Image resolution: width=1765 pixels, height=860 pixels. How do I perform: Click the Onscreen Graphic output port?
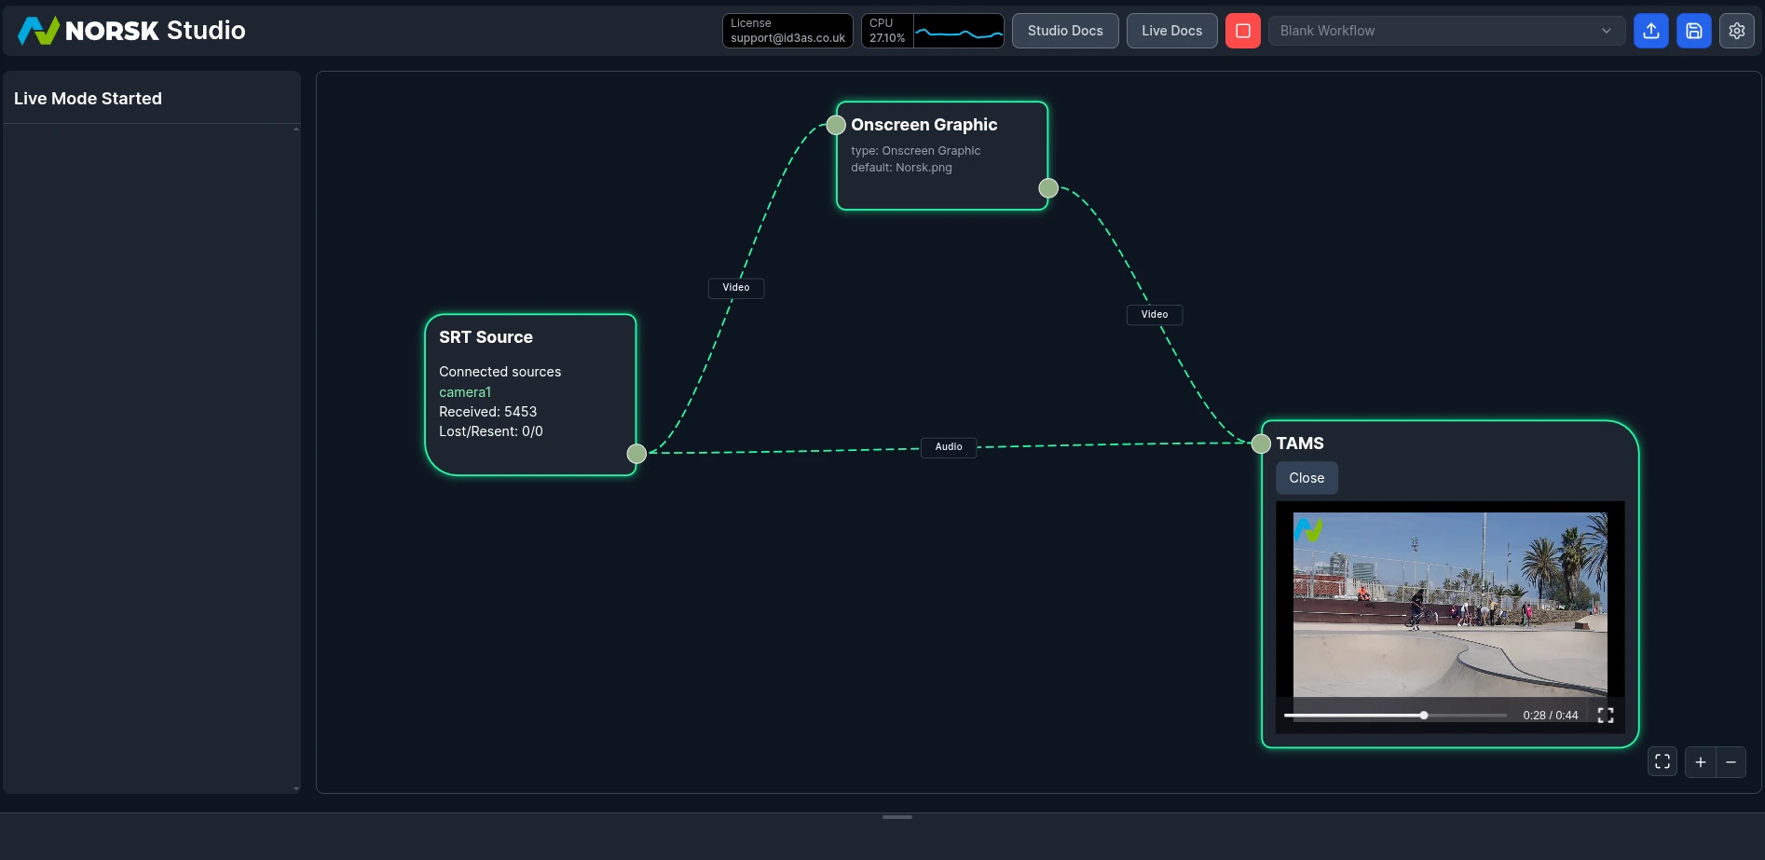pos(1048,188)
